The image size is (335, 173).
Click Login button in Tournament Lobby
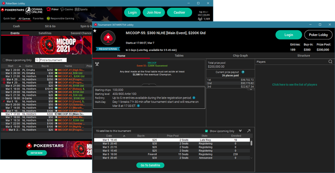(289, 35)
